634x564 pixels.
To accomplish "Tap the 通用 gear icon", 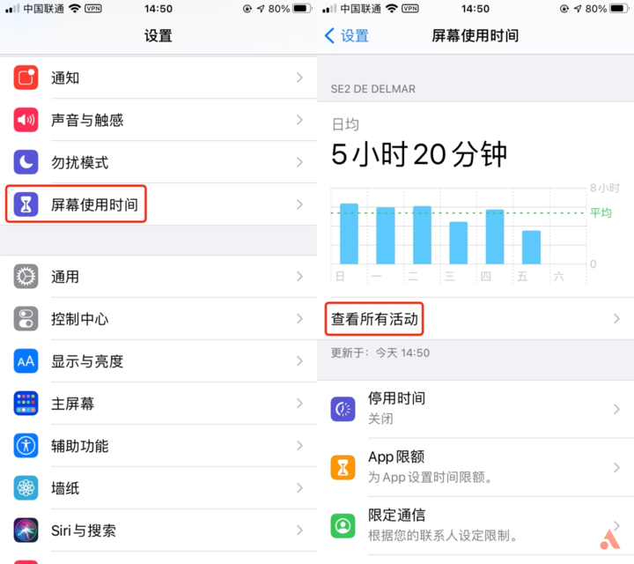I will pyautogui.click(x=26, y=277).
